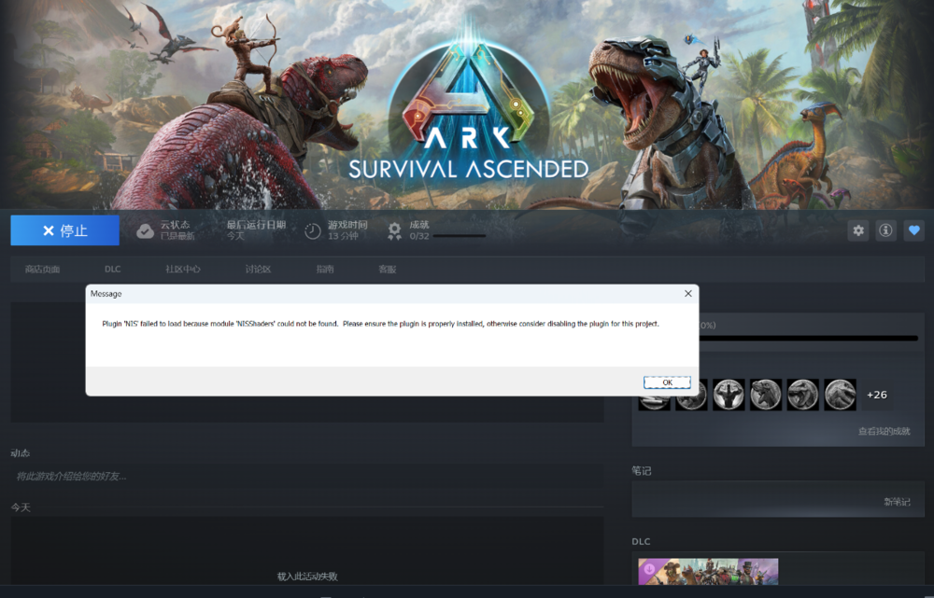Open the 讨论区 tab
The image size is (934, 598).
click(x=258, y=270)
